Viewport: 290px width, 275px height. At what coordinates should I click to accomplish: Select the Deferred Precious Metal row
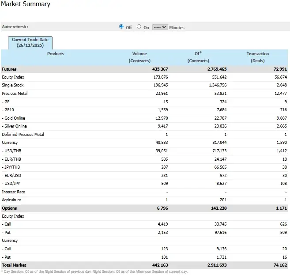[x=23, y=135]
